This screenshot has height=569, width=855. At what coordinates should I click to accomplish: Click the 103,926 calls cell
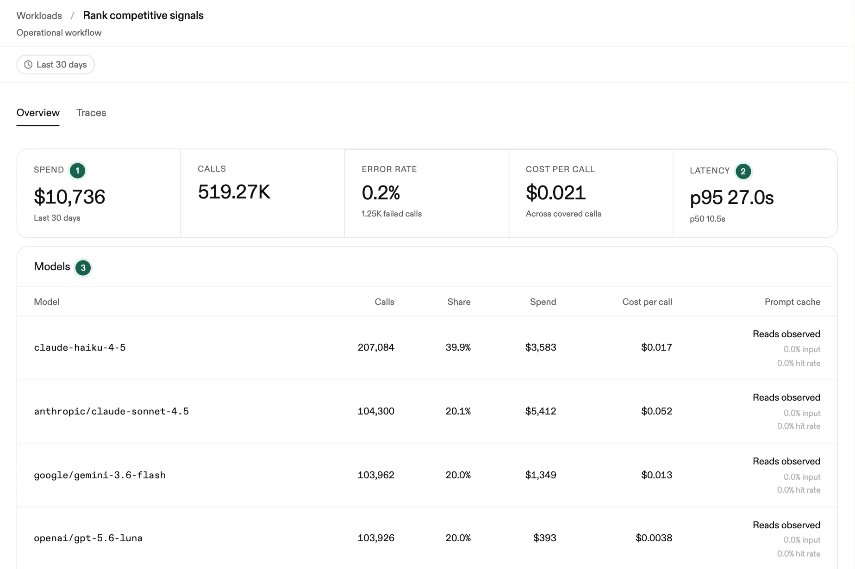376,538
